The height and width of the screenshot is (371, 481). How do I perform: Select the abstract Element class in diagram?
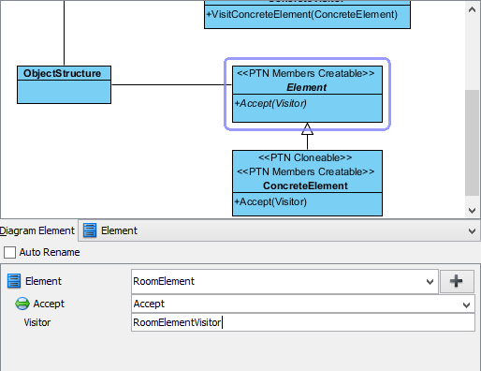pyautogui.click(x=307, y=94)
